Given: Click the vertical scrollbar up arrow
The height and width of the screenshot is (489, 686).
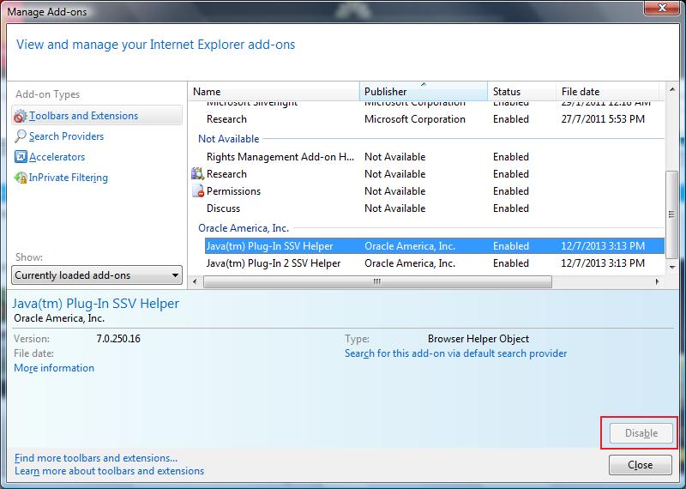Looking at the screenshot, I should pyautogui.click(x=671, y=89).
